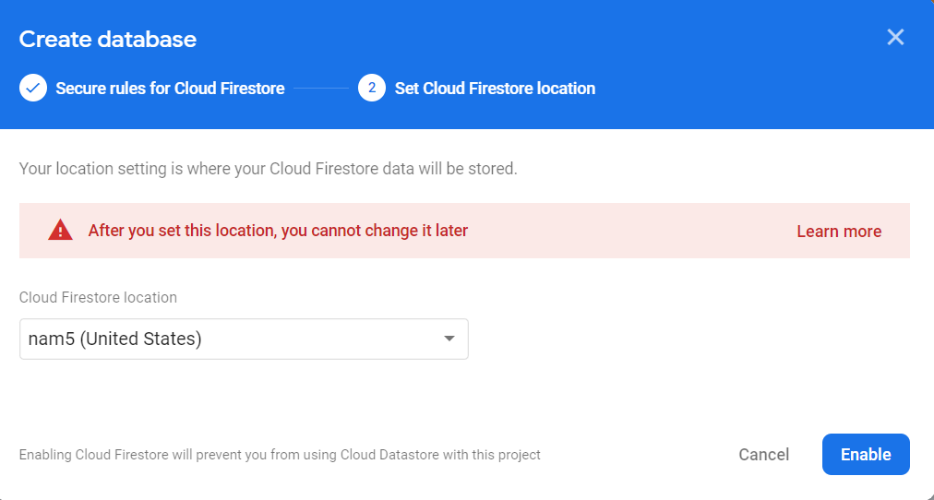Screen dimensions: 934x500
Task: Go back to Secure rules for Cloud Firestore step
Action: pos(170,89)
